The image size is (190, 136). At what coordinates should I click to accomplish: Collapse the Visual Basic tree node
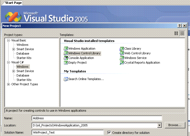(8, 41)
